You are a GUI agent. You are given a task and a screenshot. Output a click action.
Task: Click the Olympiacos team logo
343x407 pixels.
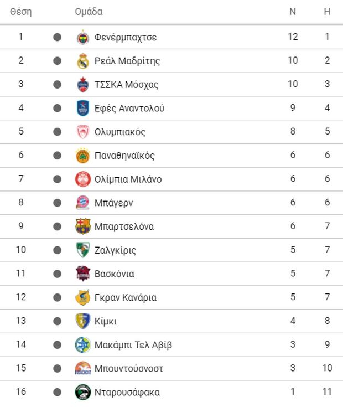click(82, 132)
